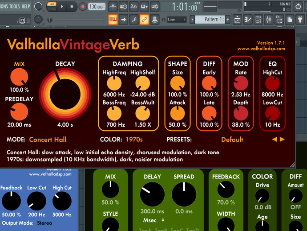Click the Mod Depth knob

tap(241, 113)
